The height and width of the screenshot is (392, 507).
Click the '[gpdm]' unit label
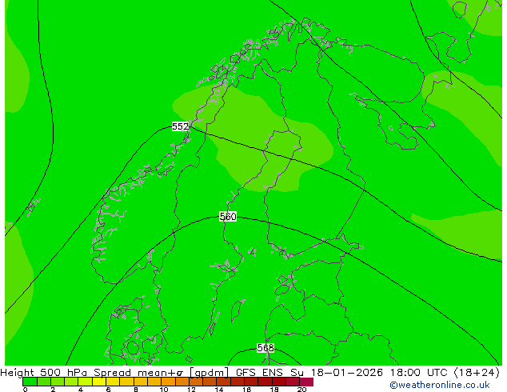click(209, 373)
